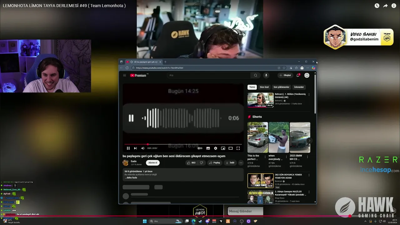Open the Behzat Ç. 1. Bölüm thumbnail

click(260, 100)
